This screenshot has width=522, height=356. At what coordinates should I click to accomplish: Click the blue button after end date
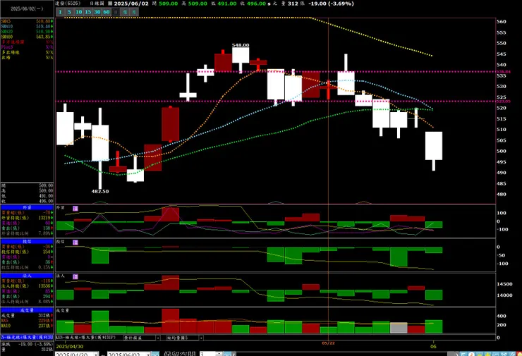click(154, 355)
